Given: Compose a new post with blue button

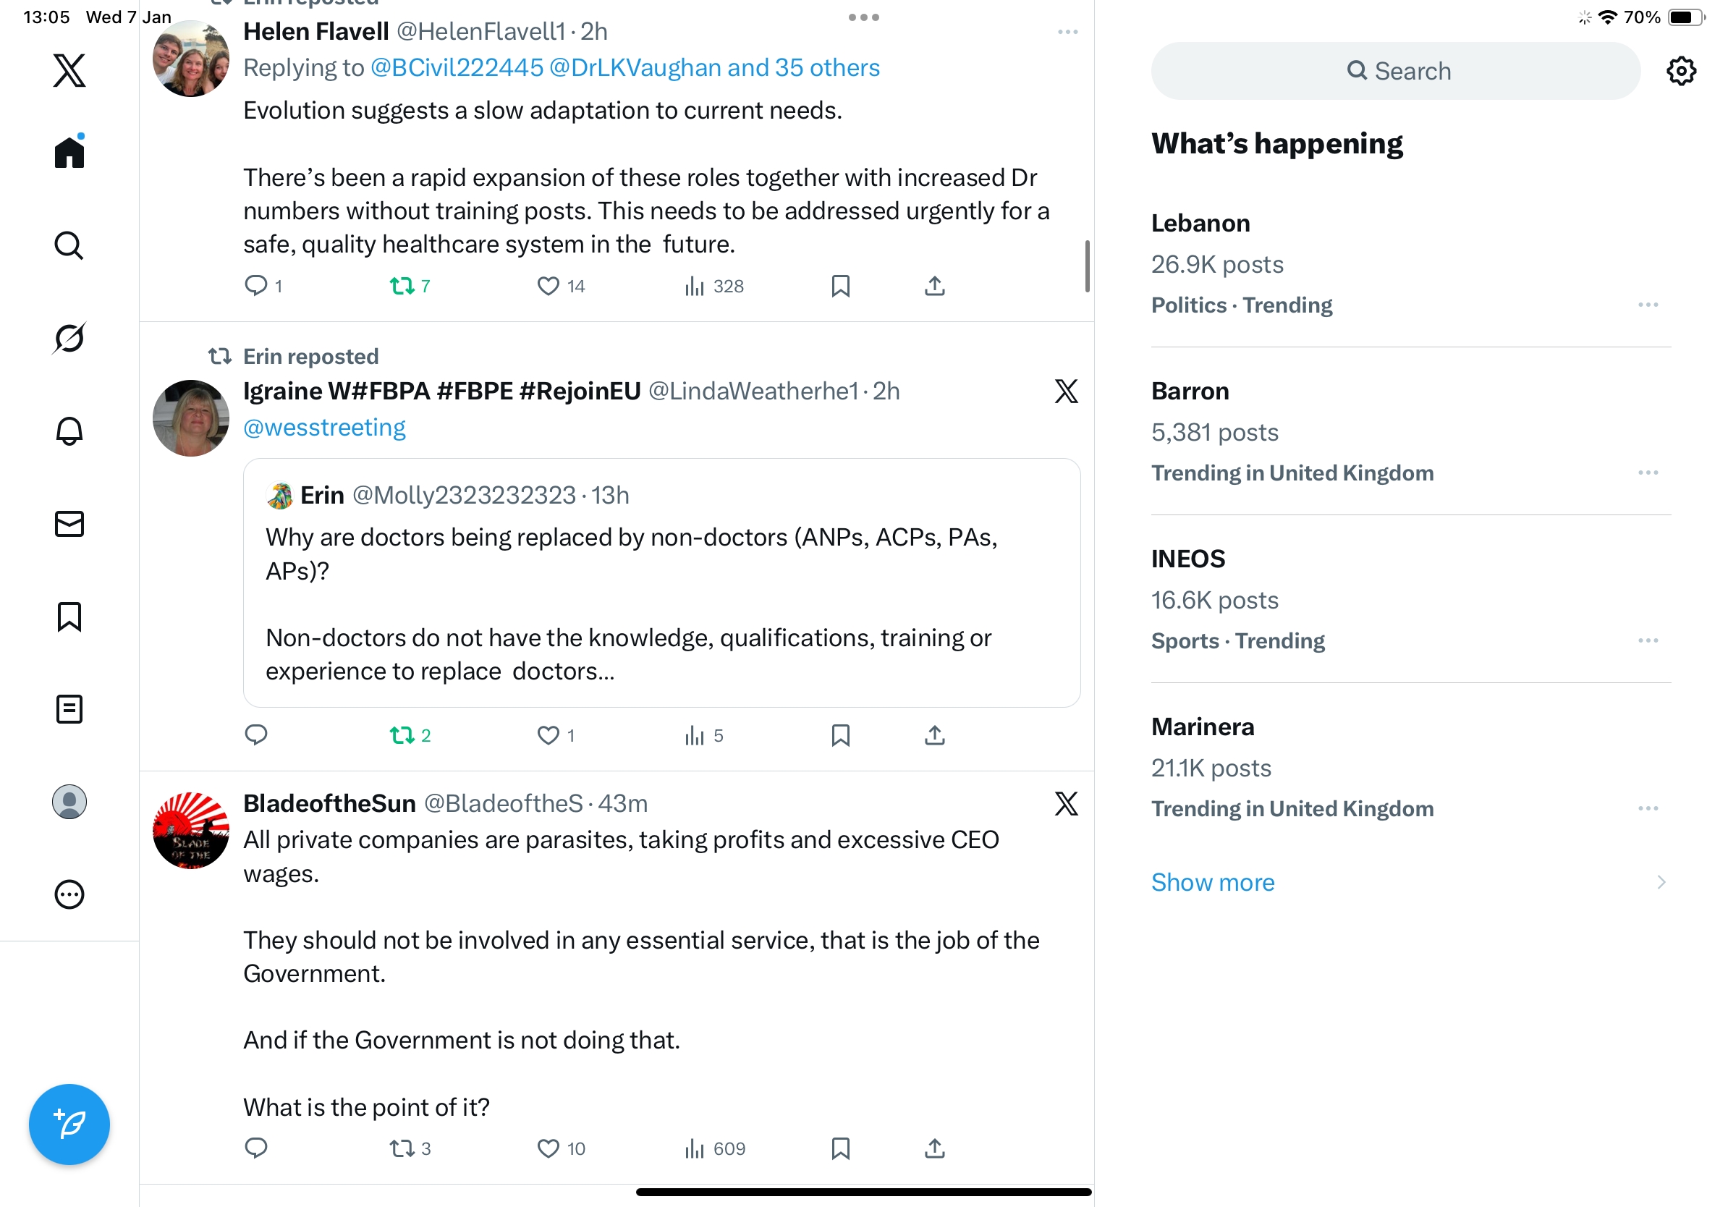Looking at the screenshot, I should pos(69,1125).
